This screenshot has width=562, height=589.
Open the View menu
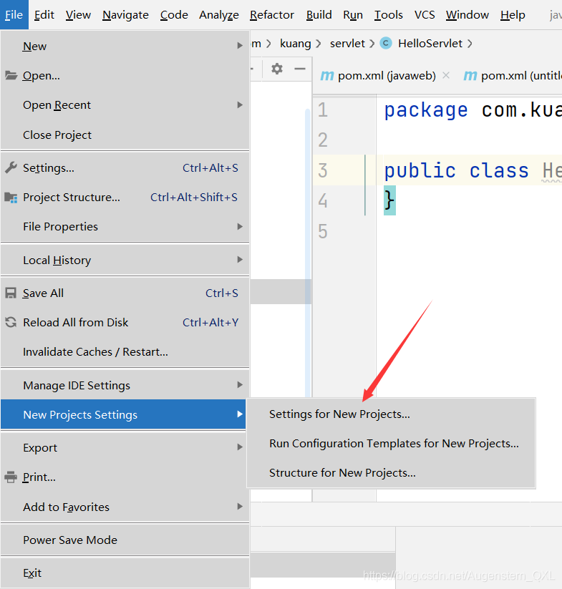pyautogui.click(x=78, y=14)
